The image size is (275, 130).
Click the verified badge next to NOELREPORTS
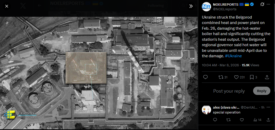pos(252,5)
